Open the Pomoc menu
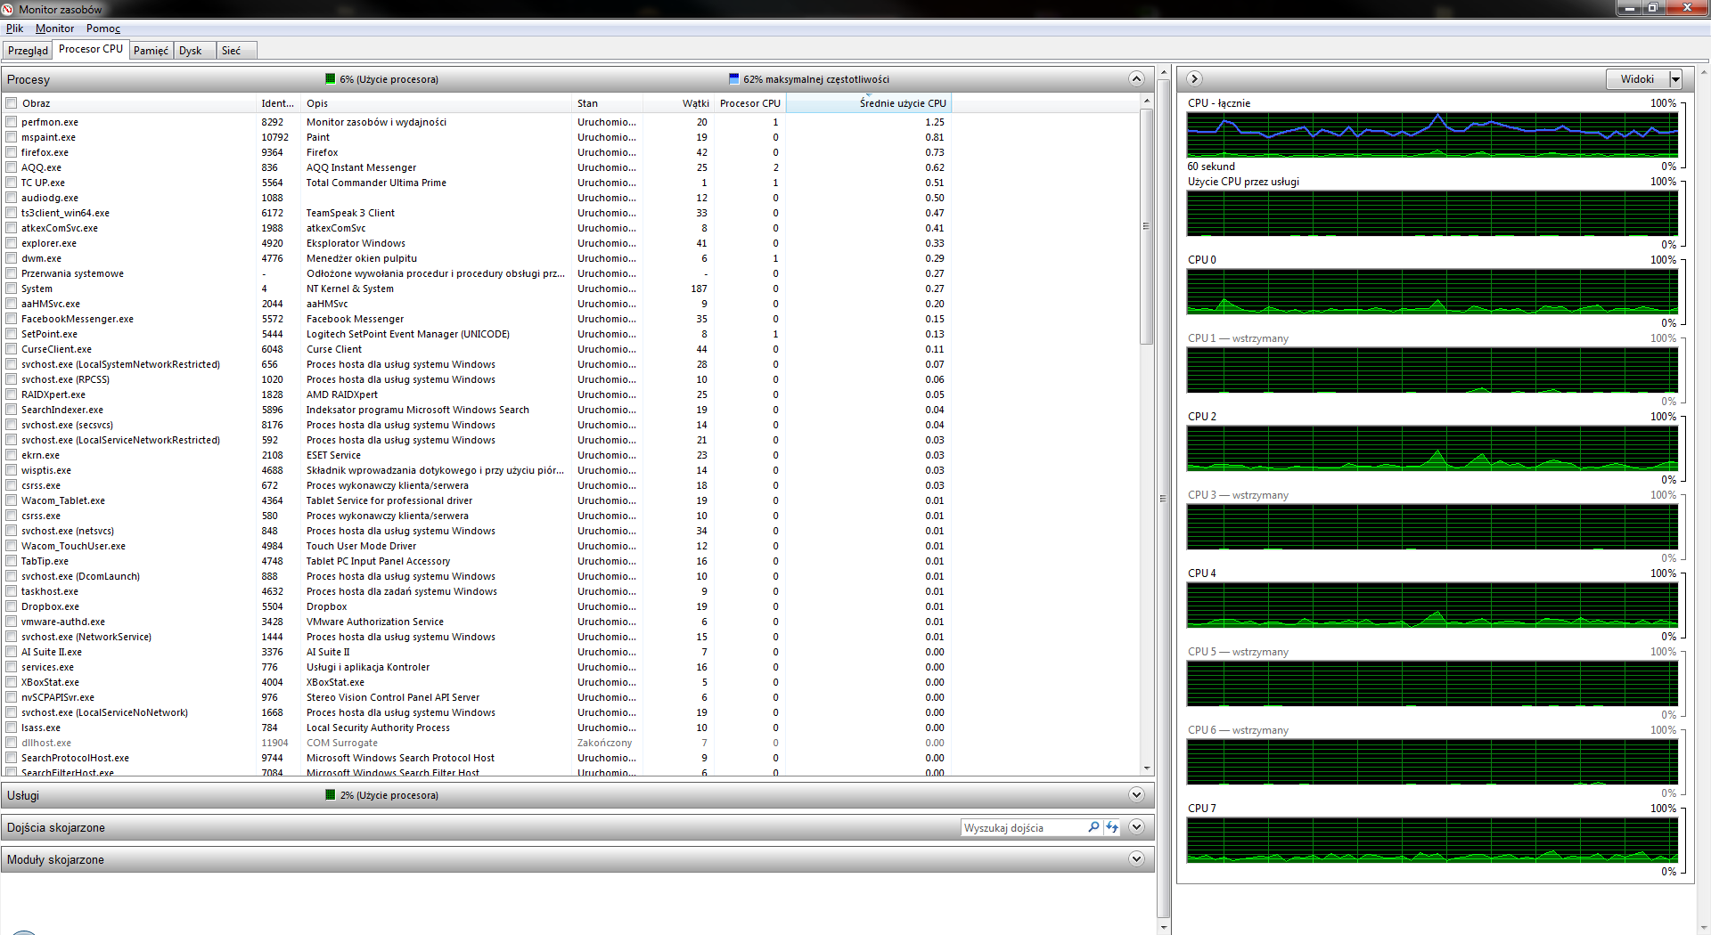This screenshot has width=1711, height=935. 103,28
